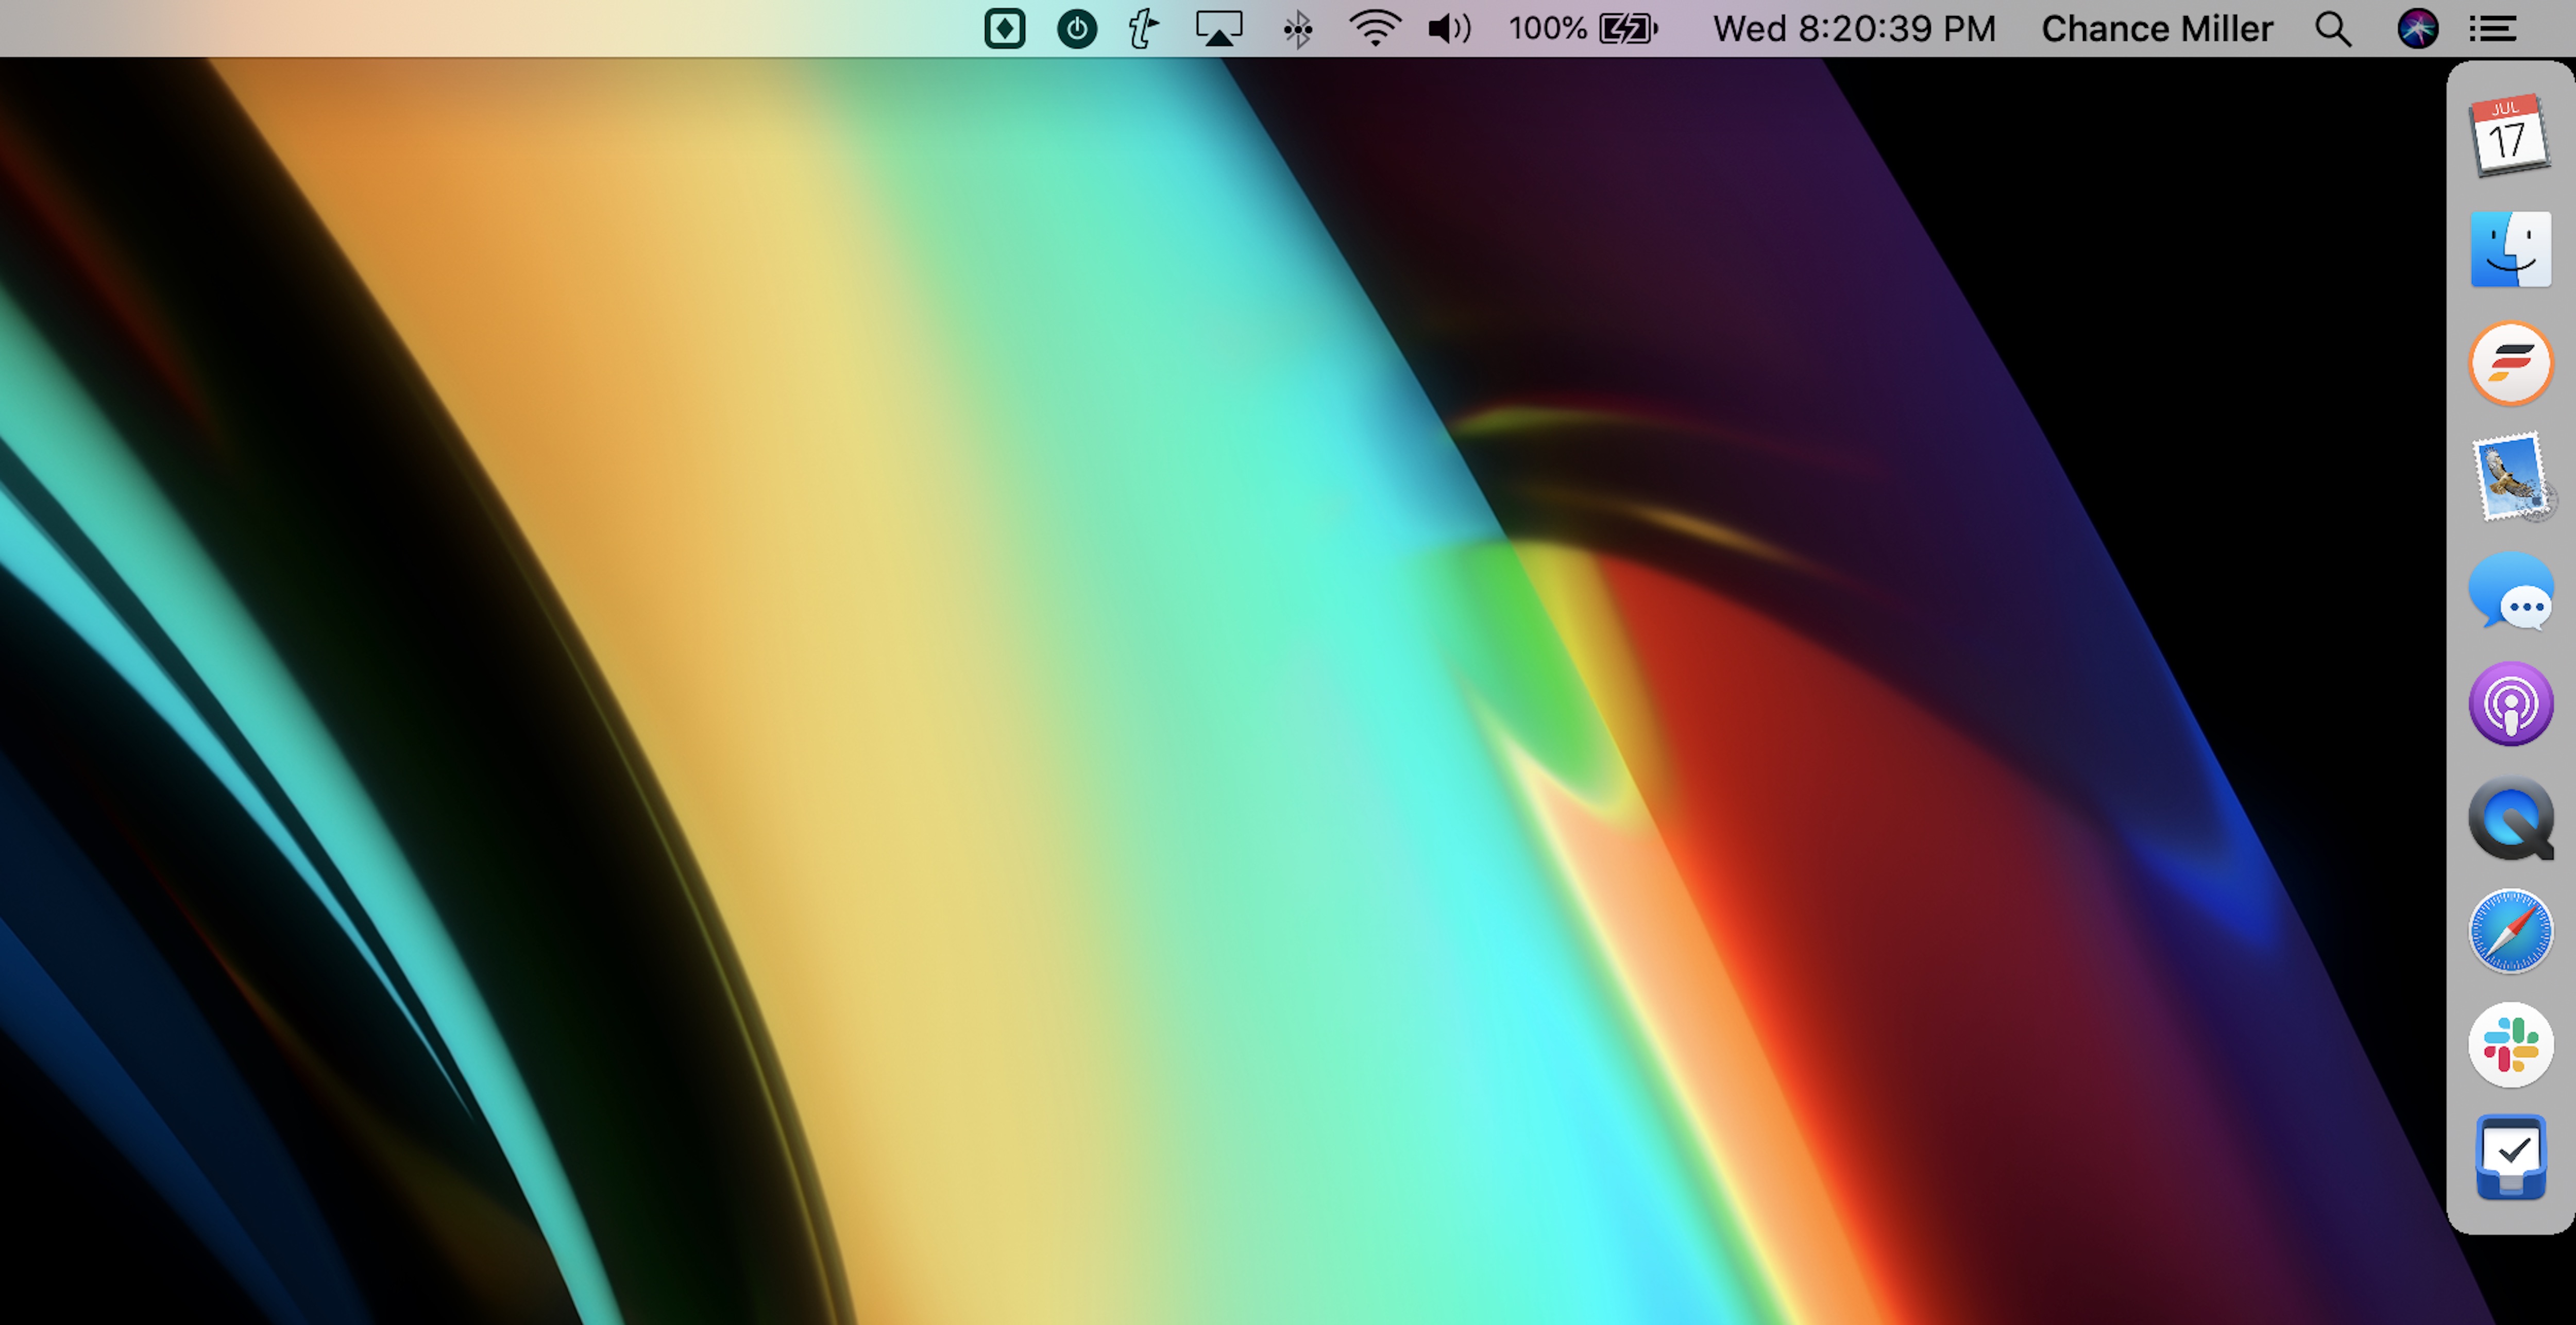The image size is (2576, 1325).
Task: Toggle the Notification Center list icon
Action: 2492,28
